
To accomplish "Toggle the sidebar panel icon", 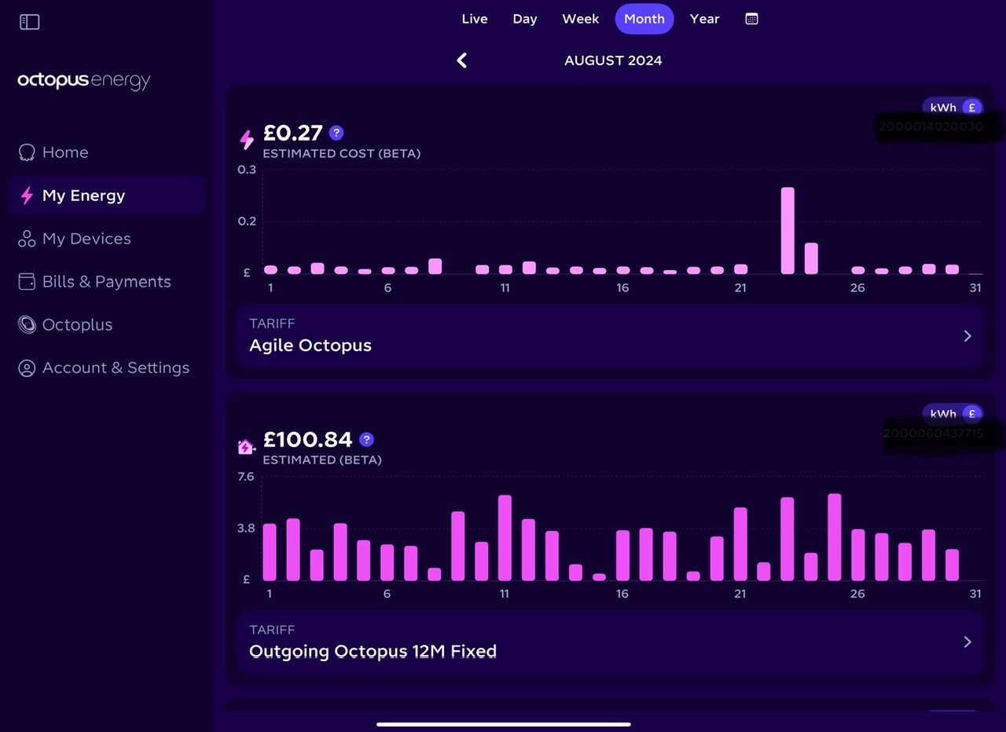I will [29, 22].
